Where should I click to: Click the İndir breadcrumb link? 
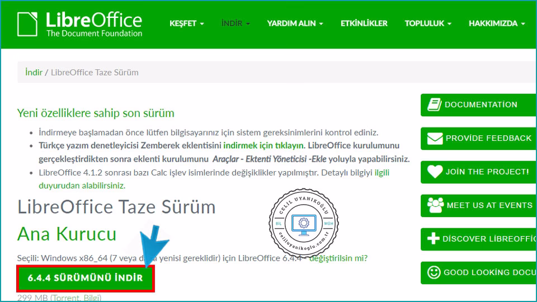coord(34,72)
